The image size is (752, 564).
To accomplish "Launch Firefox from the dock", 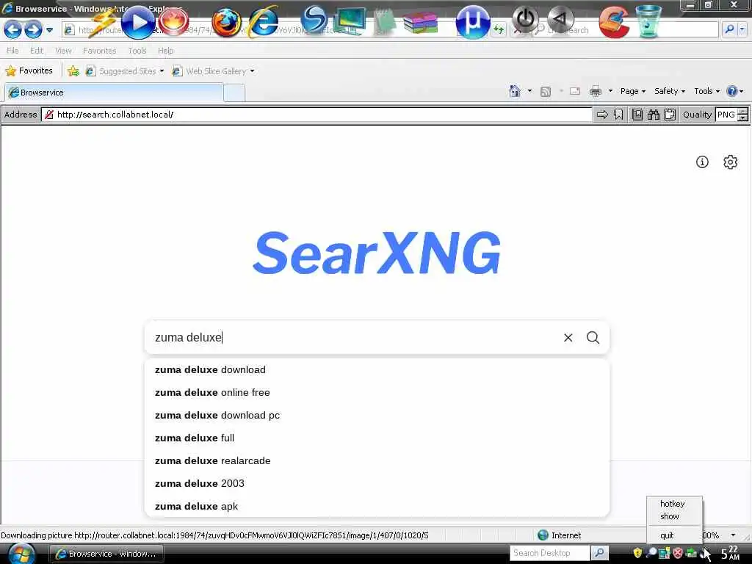I will point(226,22).
